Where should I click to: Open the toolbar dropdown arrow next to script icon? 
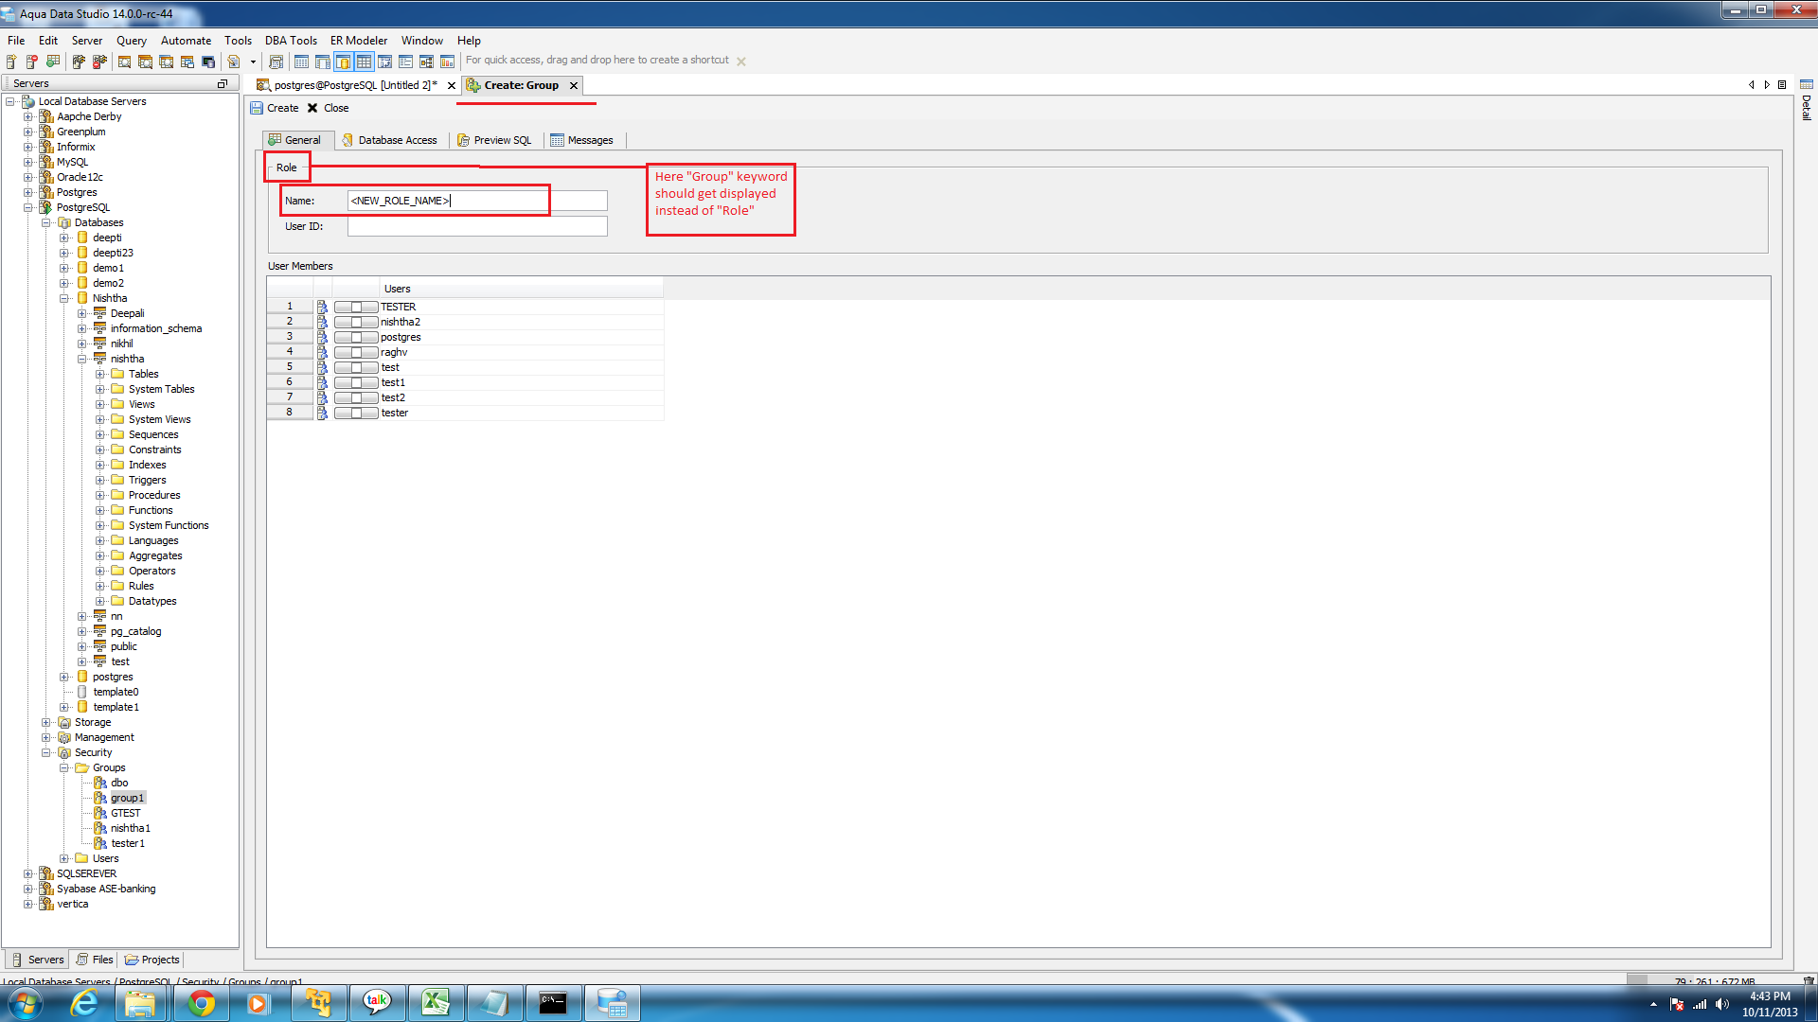[253, 62]
